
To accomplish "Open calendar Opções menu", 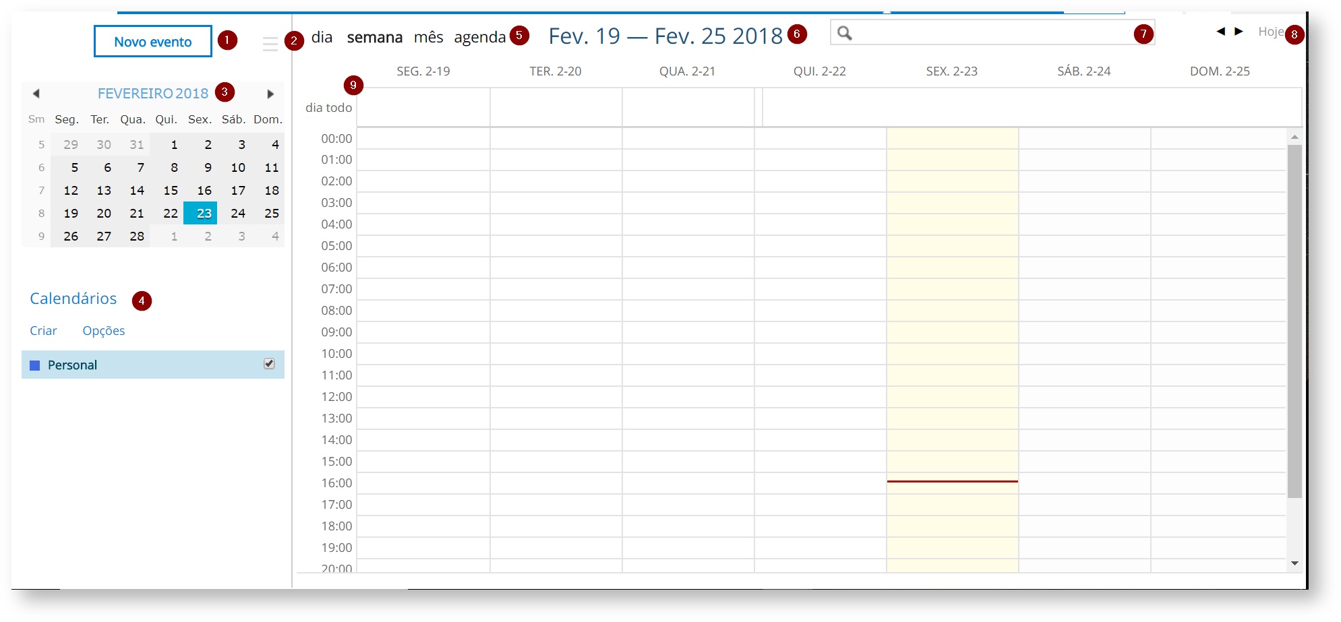I will click(x=103, y=331).
